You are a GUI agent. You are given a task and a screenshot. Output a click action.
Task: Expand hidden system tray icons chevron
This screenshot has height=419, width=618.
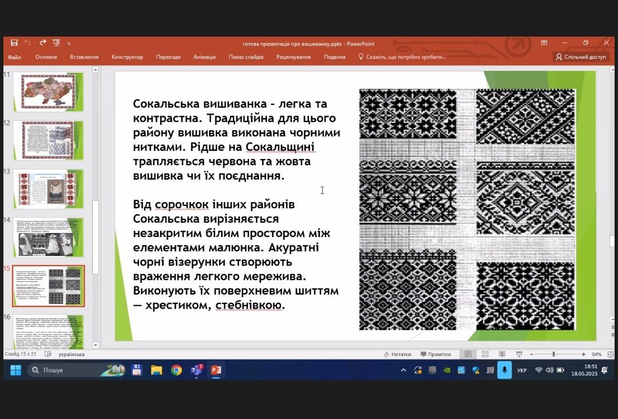point(403,370)
